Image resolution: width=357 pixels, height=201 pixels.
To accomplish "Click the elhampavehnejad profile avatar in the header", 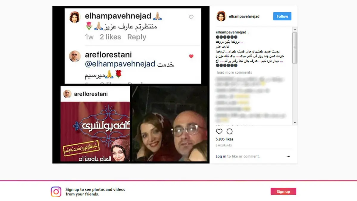I will (x=221, y=16).
